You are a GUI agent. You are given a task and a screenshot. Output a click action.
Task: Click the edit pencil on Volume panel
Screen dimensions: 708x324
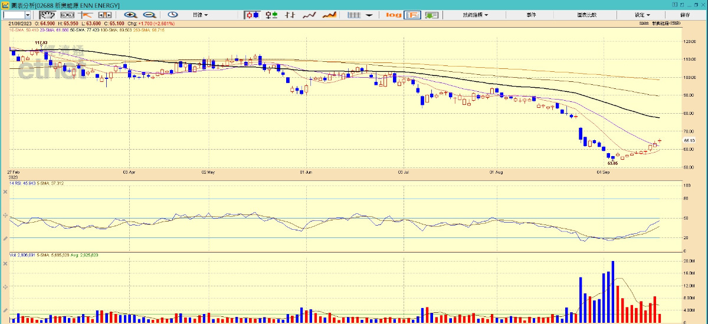tap(5, 310)
